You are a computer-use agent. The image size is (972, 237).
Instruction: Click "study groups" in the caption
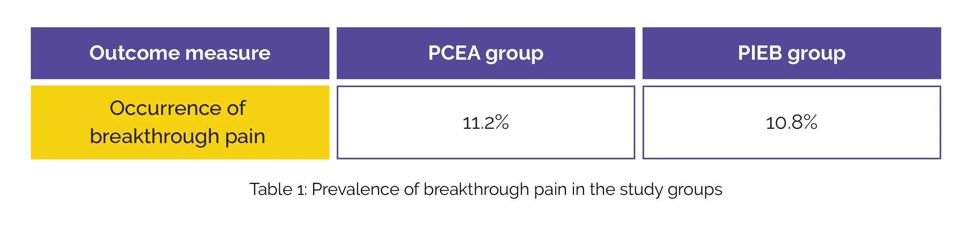click(x=671, y=189)
